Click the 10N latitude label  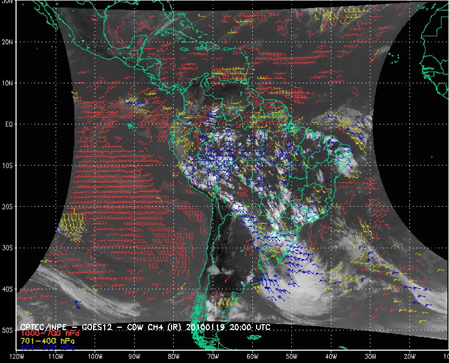point(7,83)
